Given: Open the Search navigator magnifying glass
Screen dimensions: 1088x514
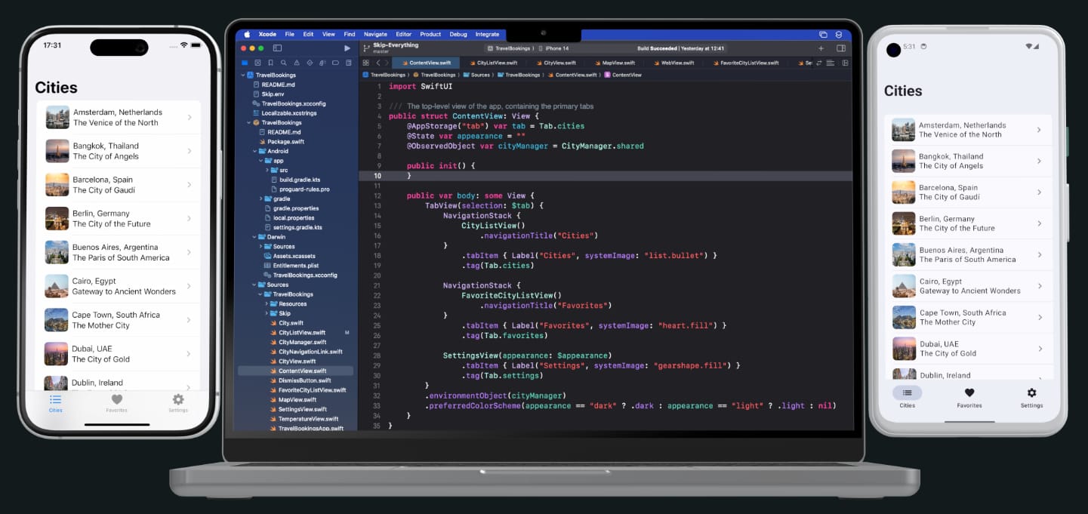Looking at the screenshot, I should point(284,63).
